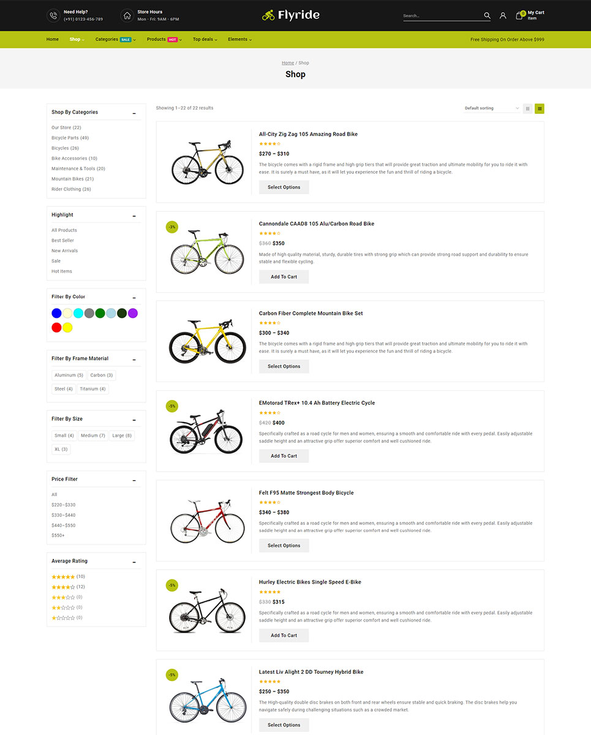Collapse the Average Rating panel
The image size is (591, 735).
pos(134,562)
